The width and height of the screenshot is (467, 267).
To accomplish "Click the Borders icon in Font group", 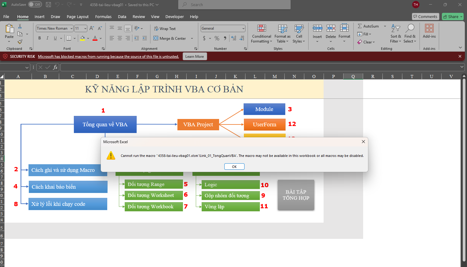I will 69,38.
